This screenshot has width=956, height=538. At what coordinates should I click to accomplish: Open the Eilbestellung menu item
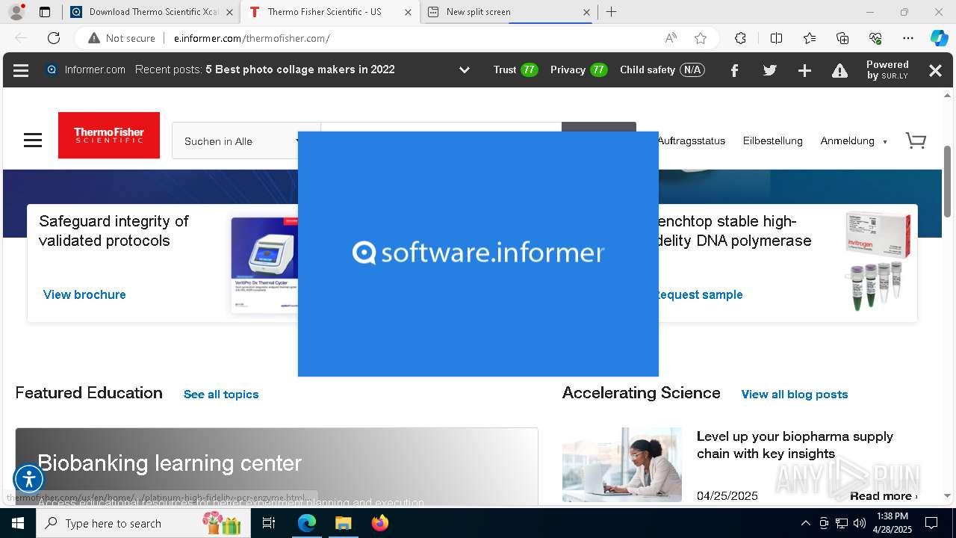click(772, 140)
